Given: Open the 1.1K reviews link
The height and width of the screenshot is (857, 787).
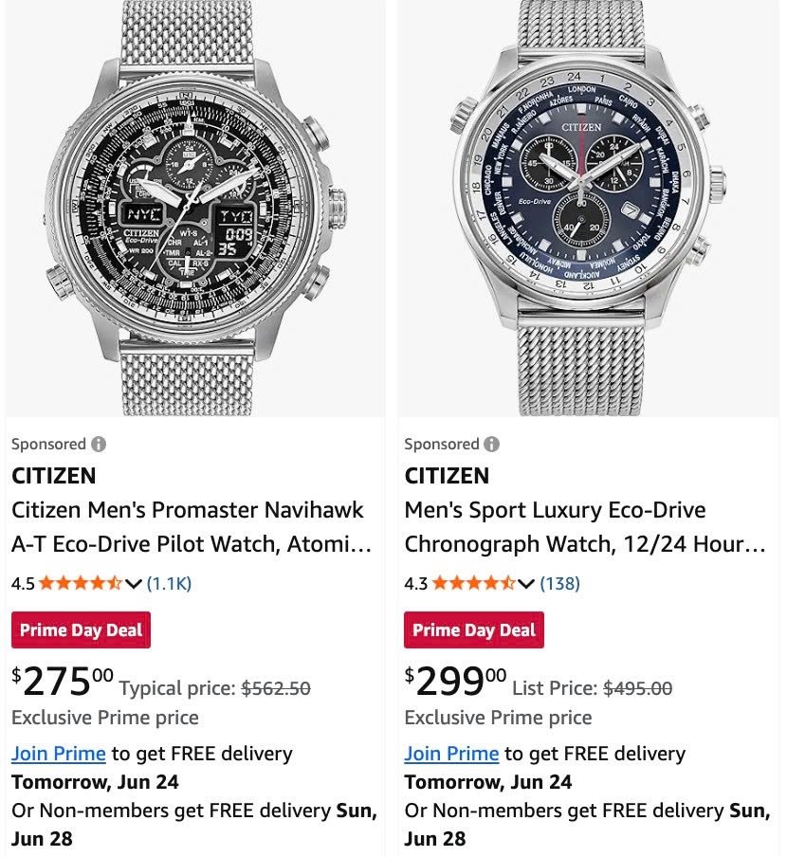Looking at the screenshot, I should 169,584.
